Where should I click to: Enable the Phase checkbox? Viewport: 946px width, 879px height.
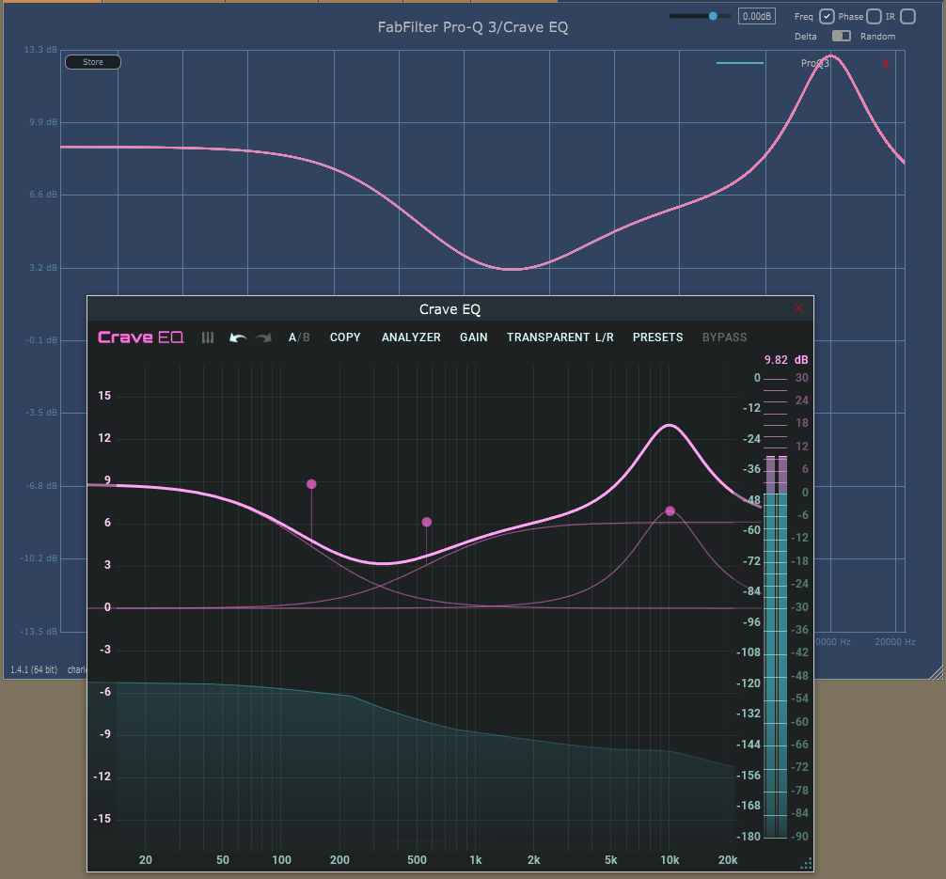874,16
